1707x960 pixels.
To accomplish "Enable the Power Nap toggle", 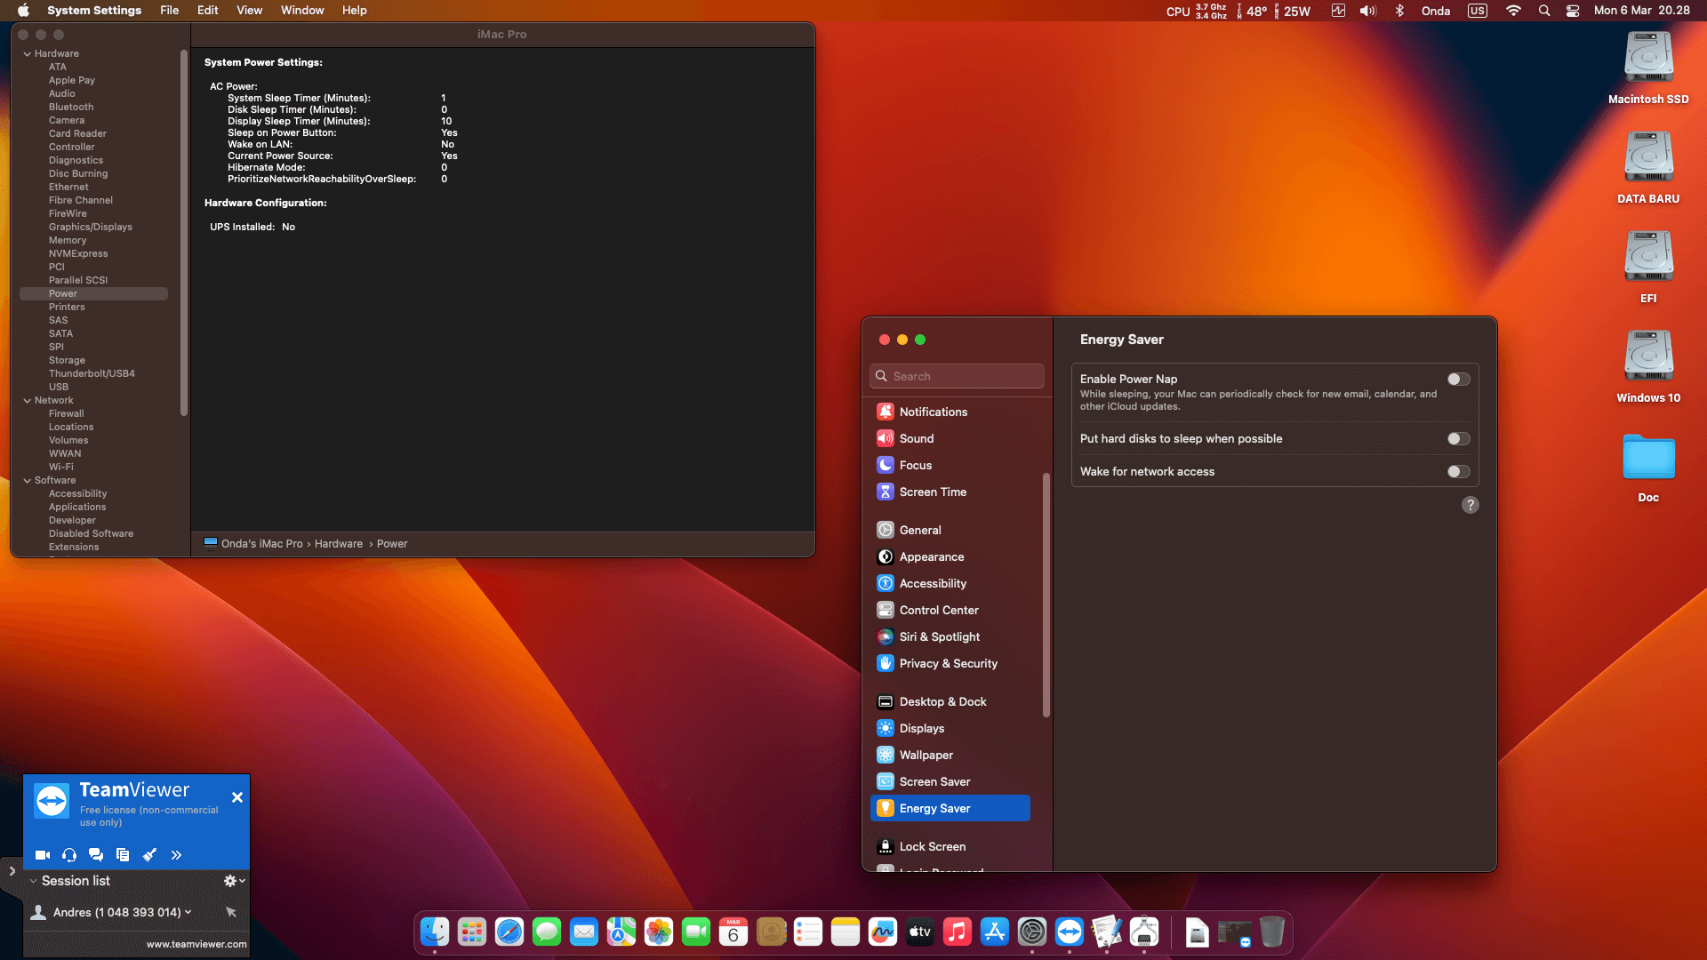I will tap(1458, 380).
